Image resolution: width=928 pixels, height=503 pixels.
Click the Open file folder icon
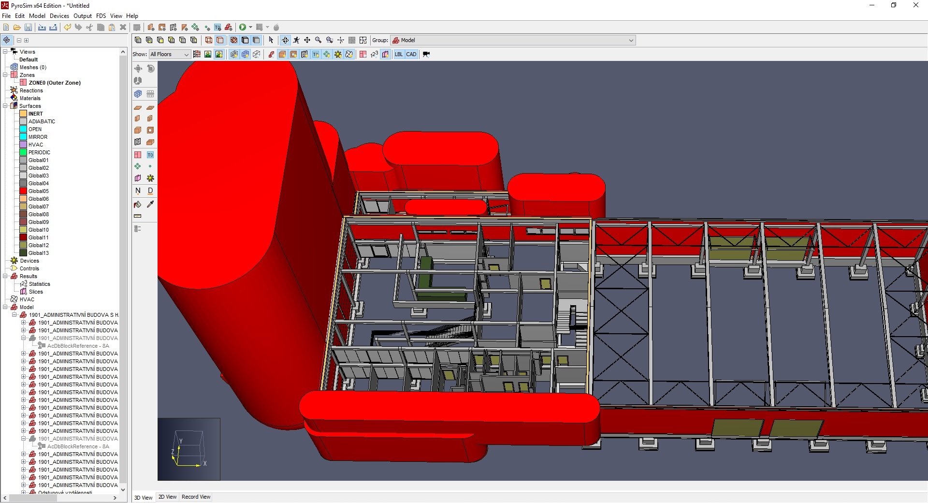click(17, 28)
